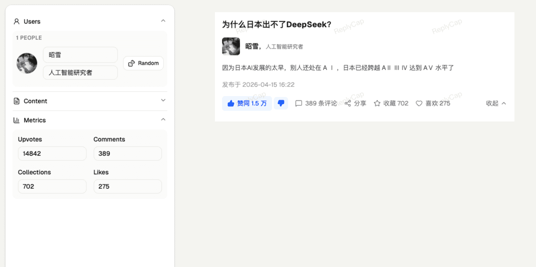Click the author avatar in the answer
The height and width of the screenshot is (267, 536).
point(231,46)
